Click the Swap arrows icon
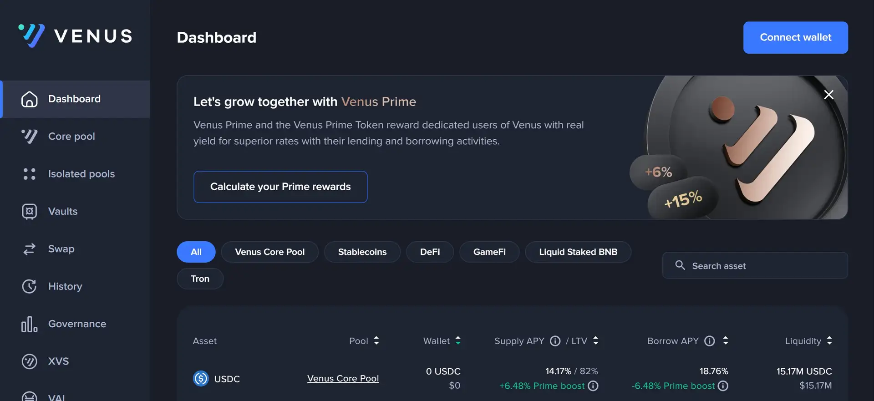 point(30,249)
